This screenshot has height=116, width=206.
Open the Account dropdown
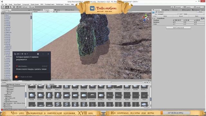pos(179,7)
